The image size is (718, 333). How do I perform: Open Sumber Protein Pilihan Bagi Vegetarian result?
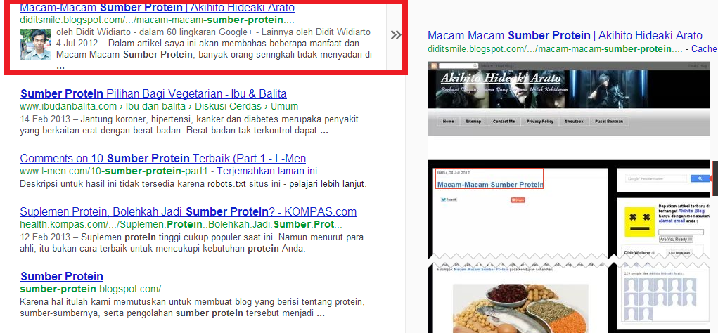(x=153, y=94)
